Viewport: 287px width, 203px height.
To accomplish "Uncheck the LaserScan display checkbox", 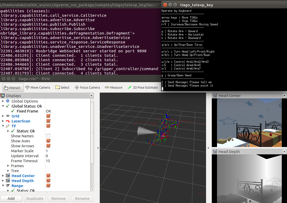I will click(48, 121).
